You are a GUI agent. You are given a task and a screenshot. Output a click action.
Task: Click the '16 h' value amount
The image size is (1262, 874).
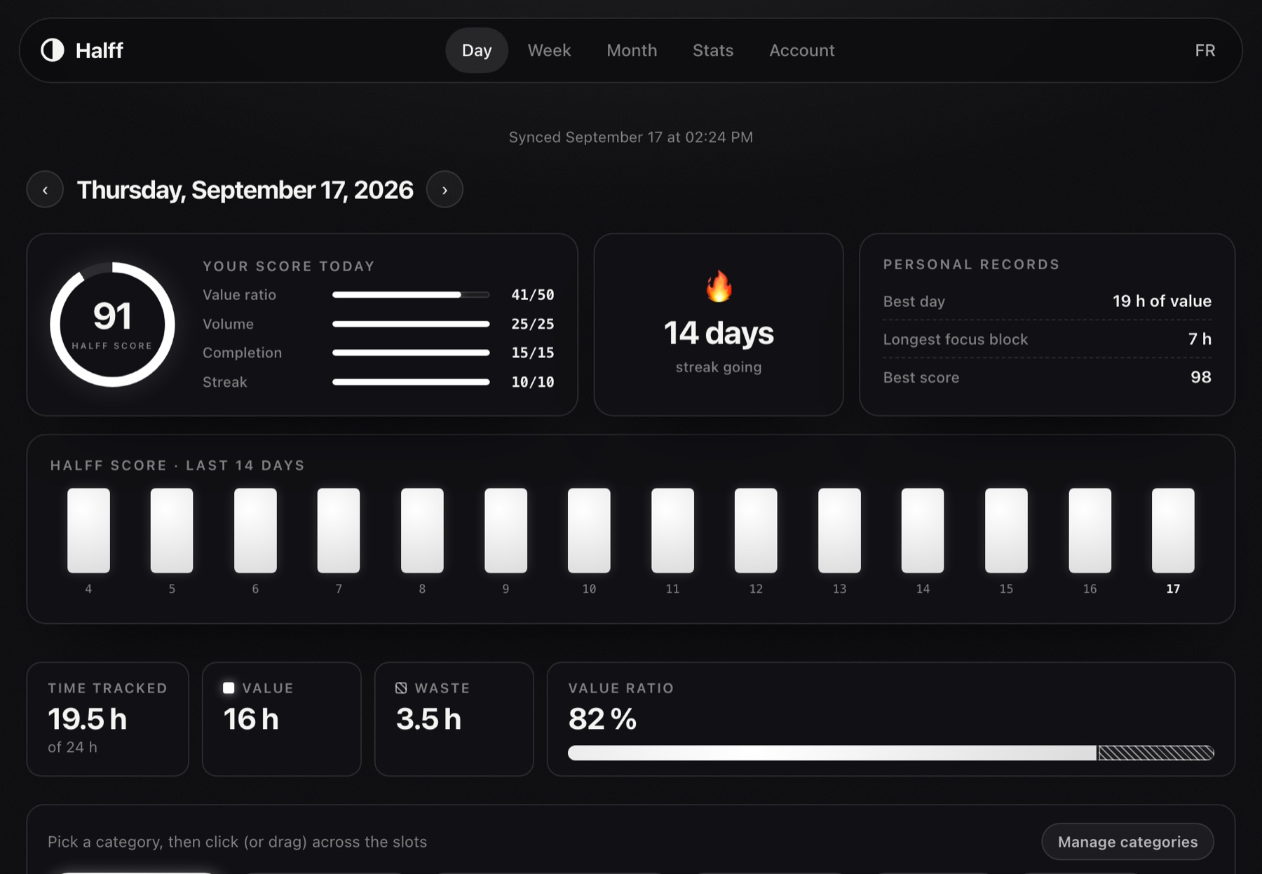[251, 719]
